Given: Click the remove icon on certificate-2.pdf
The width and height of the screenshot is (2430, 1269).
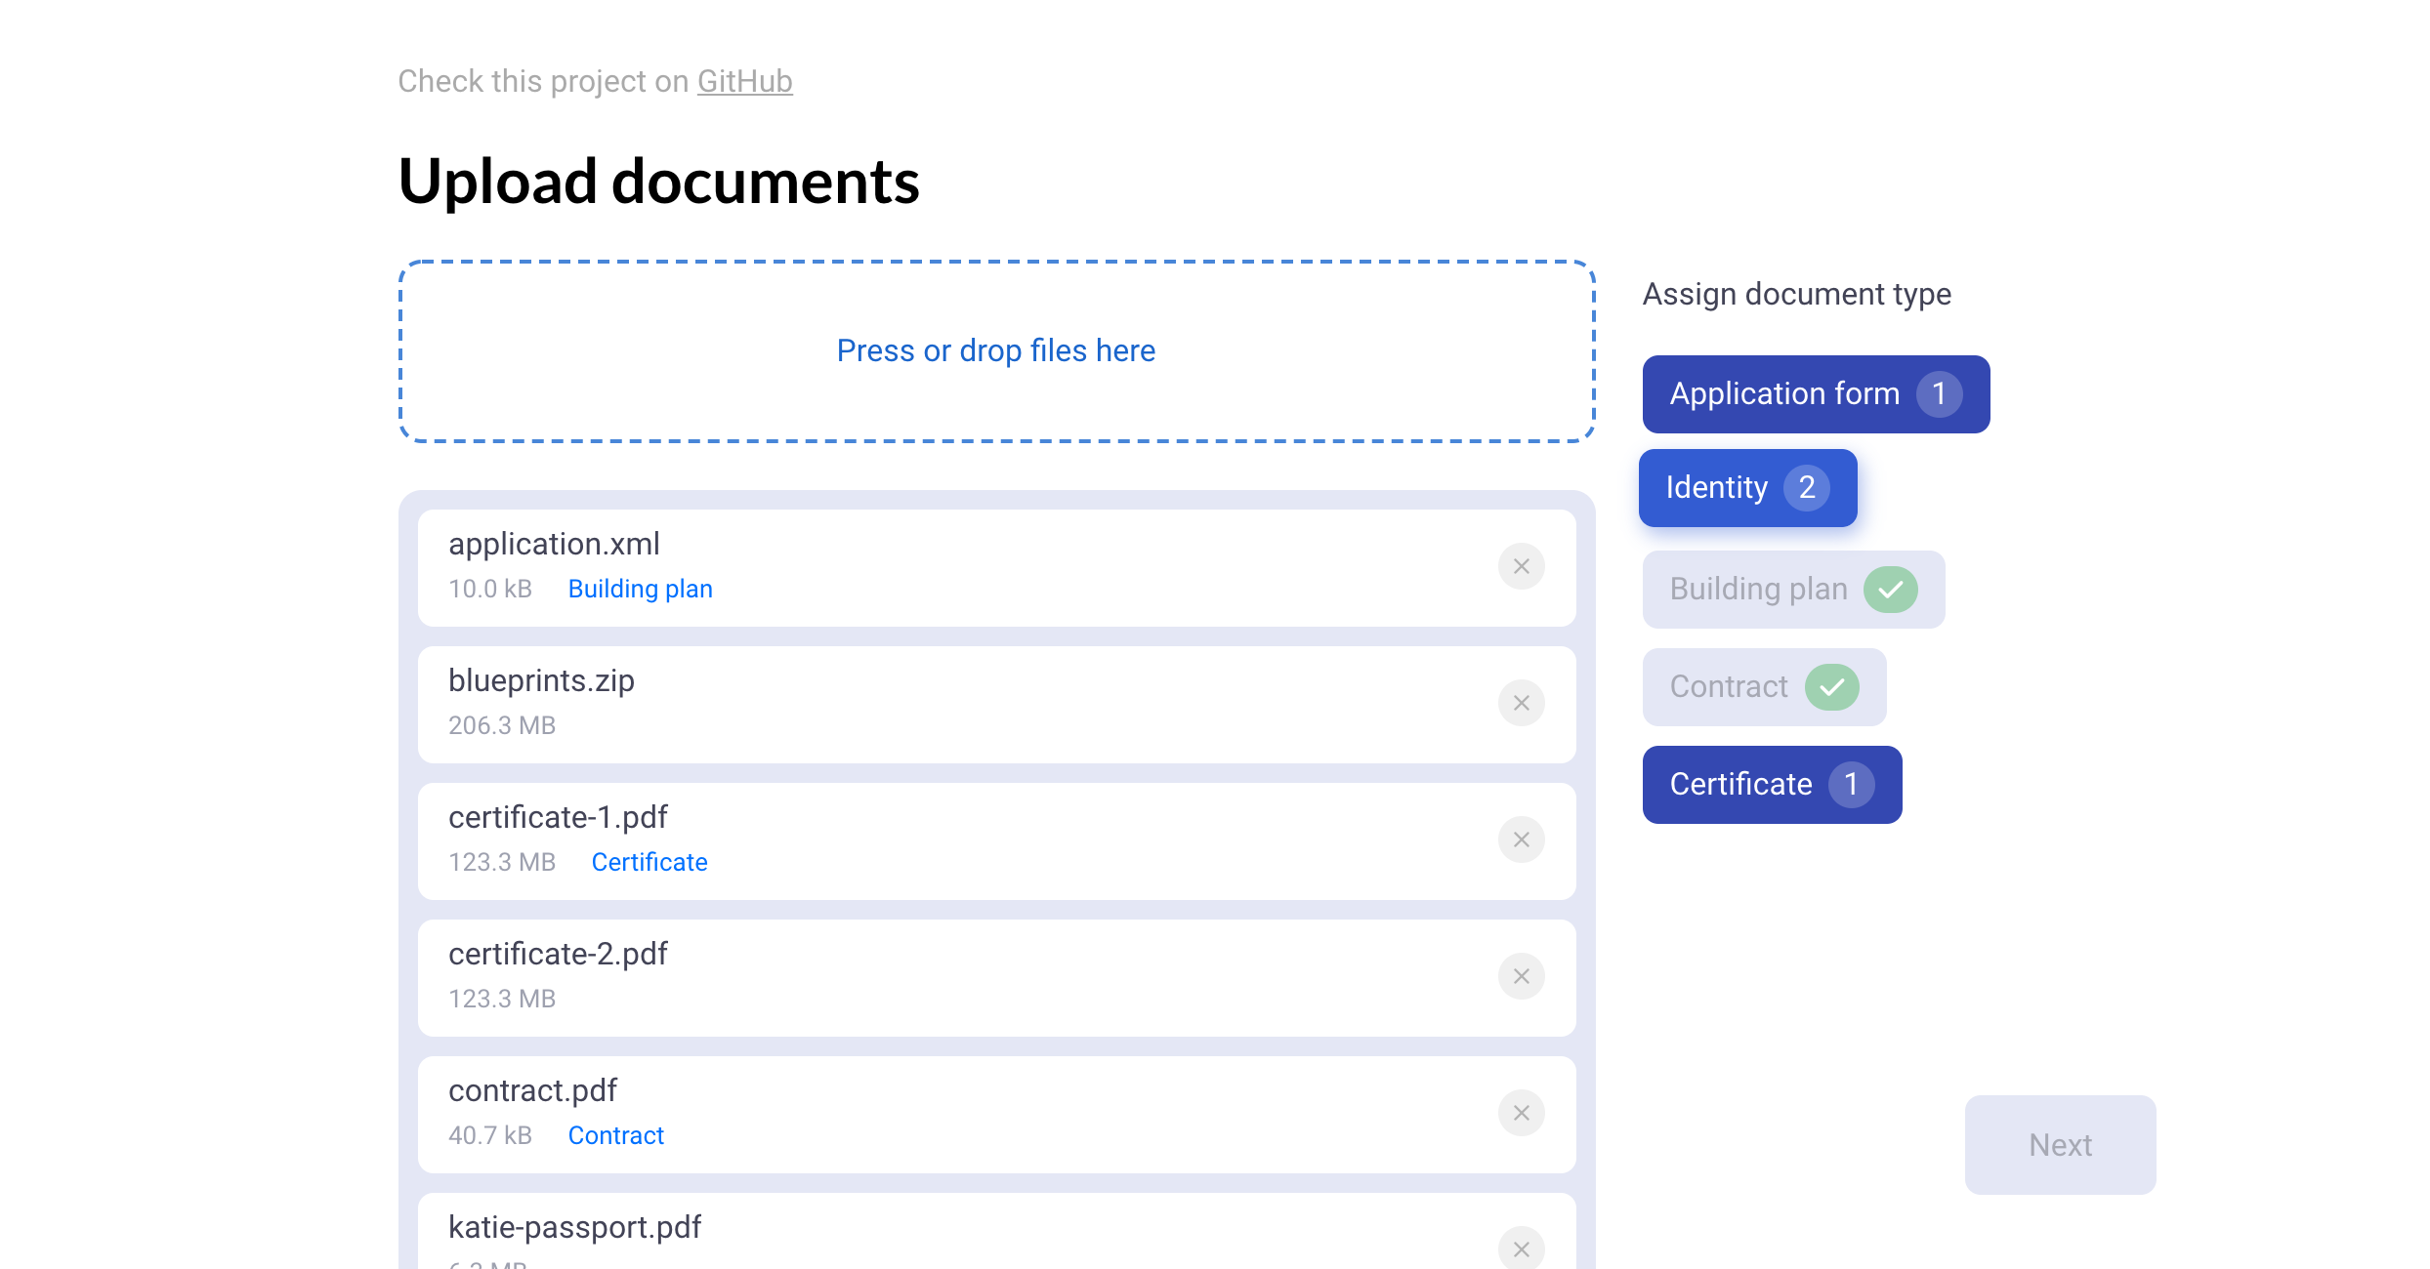Looking at the screenshot, I should click(x=1522, y=977).
